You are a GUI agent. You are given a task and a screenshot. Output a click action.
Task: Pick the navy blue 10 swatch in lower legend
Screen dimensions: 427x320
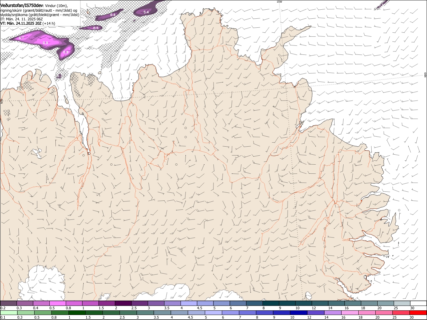(299, 313)
